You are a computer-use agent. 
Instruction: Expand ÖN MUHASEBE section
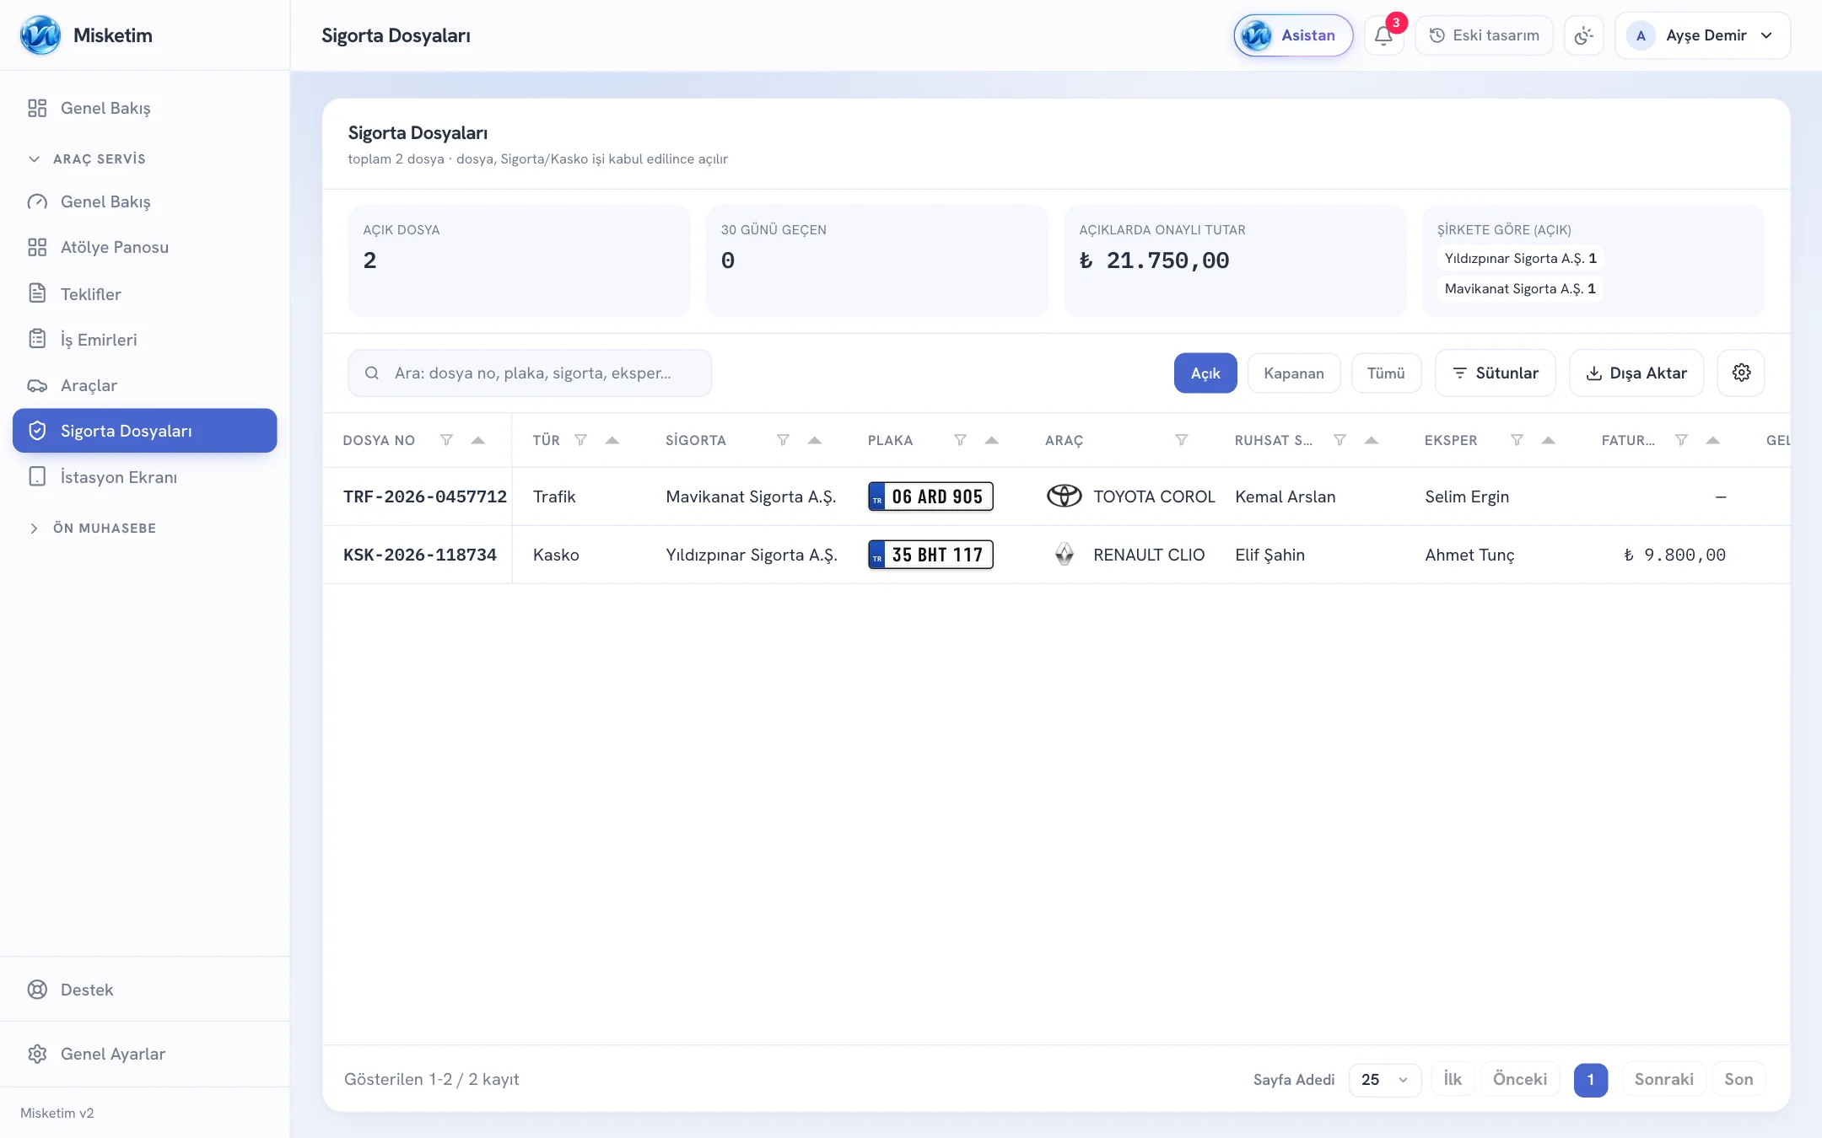coord(93,528)
